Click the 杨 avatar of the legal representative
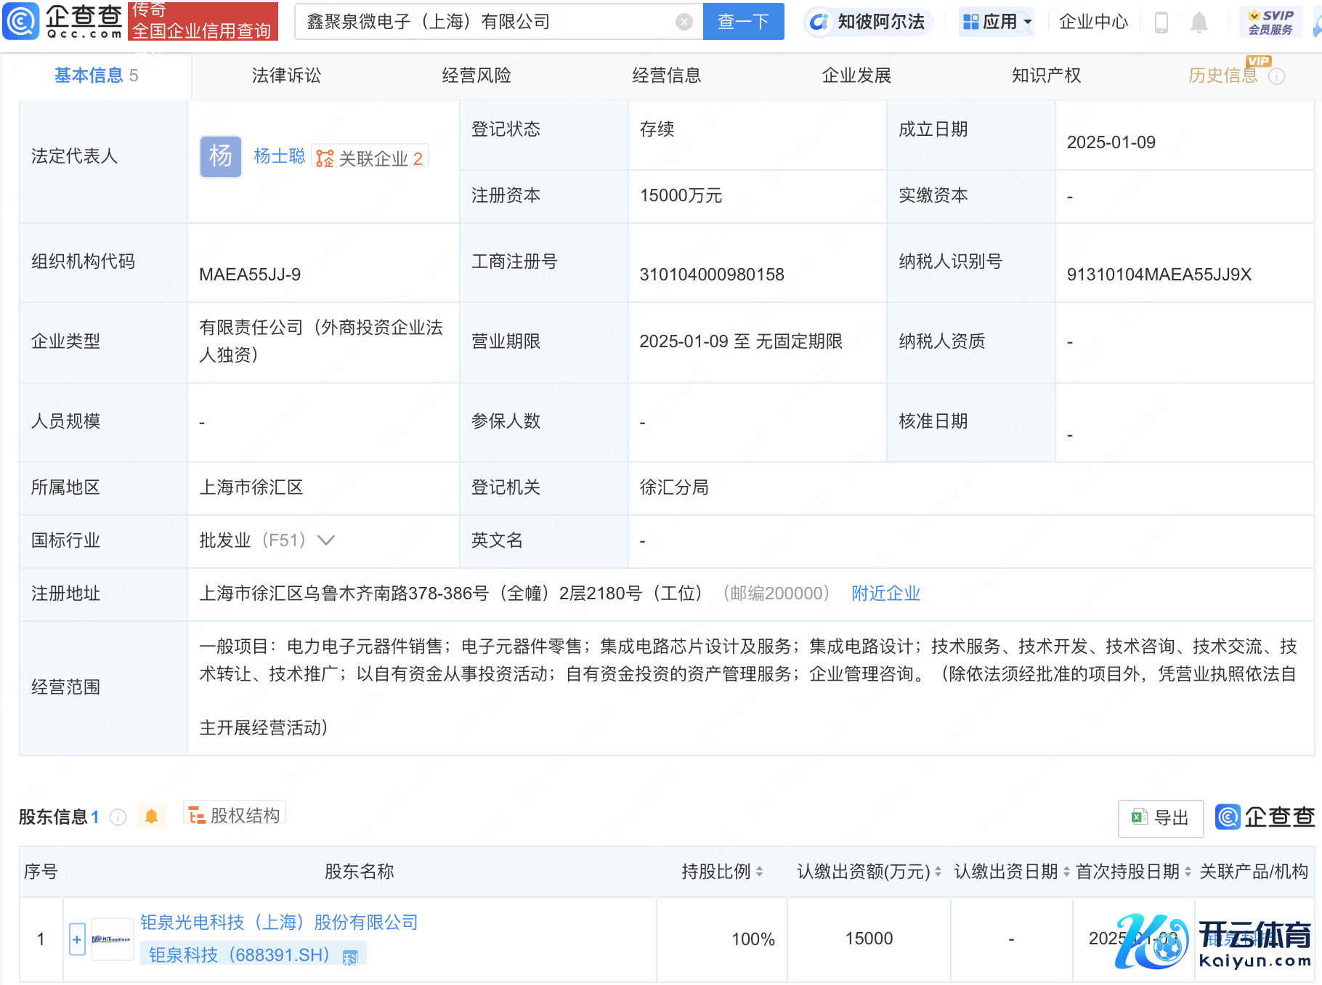This screenshot has height=985, width=1322. (220, 156)
